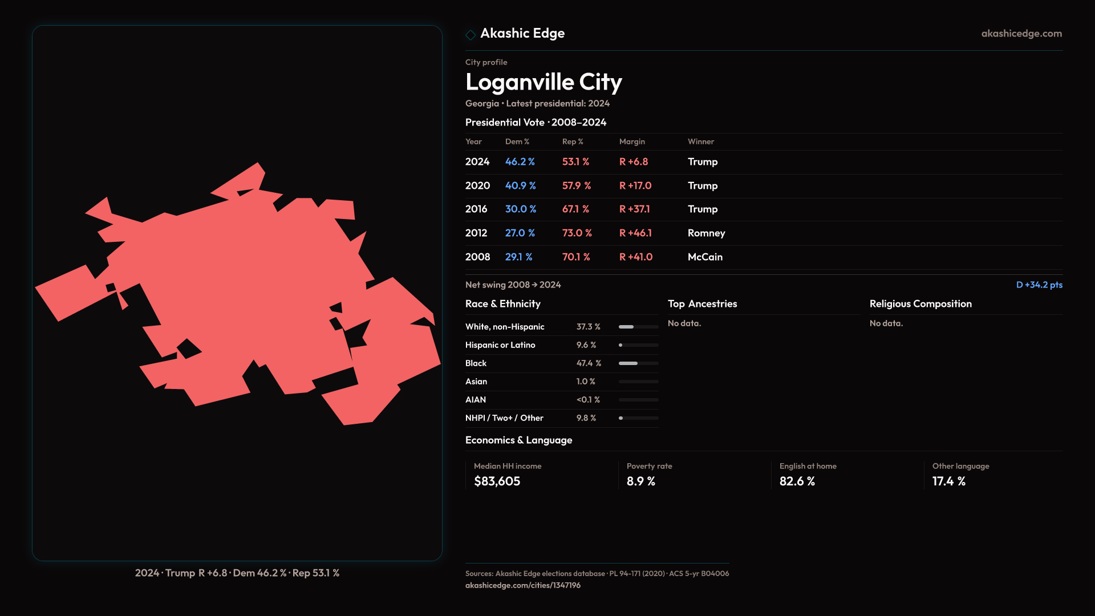Click the D +34.2 pts net swing value

click(1039, 285)
